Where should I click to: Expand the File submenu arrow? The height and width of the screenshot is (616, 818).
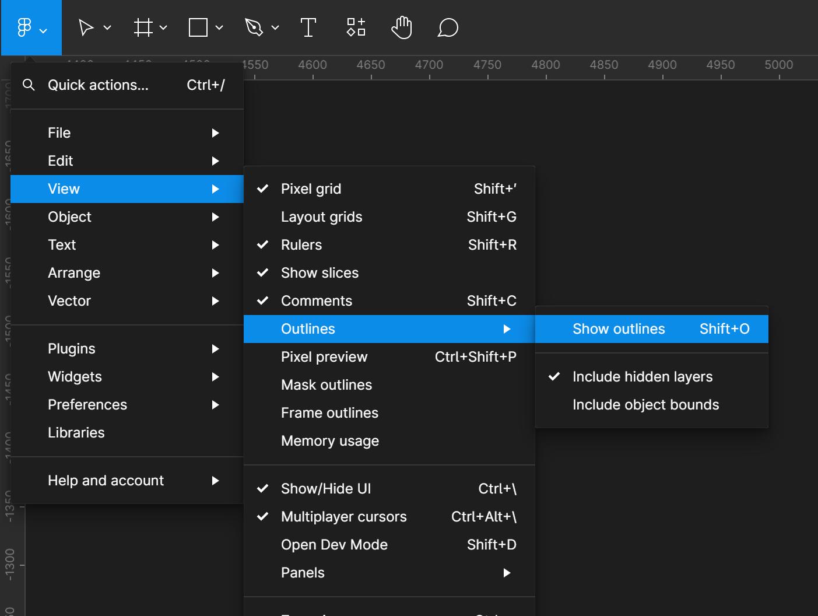[215, 133]
